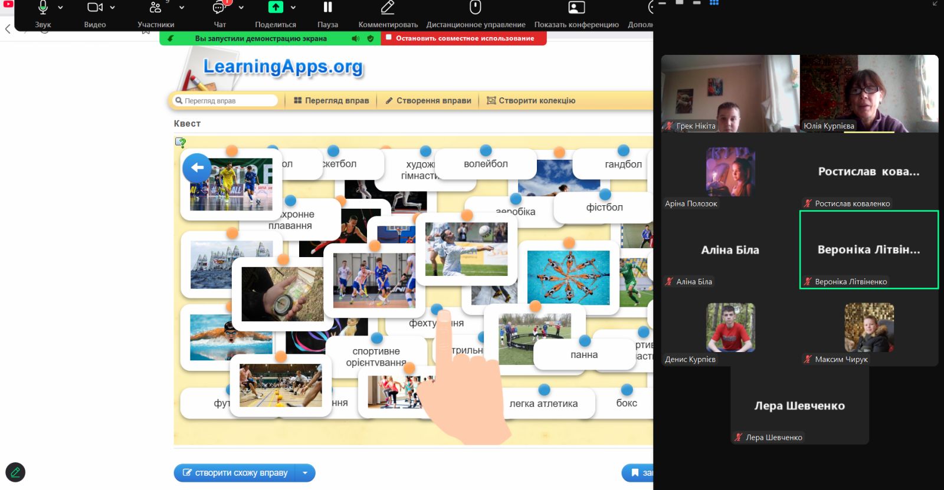Image resolution: width=944 pixels, height=490 pixels.
Task: Expand audio options arrow next to Звук
Action: 61,8
